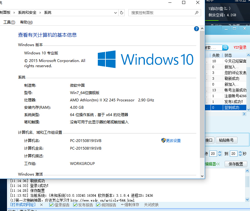Open the 帮助(H) menu
This screenshot has height=211, width=250.
26,22
